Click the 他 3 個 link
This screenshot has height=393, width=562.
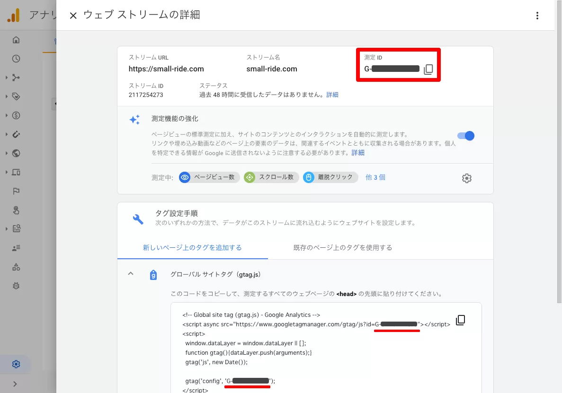coord(375,177)
